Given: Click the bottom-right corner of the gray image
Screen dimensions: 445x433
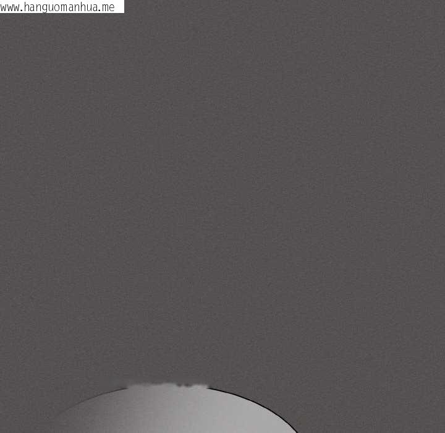Looking at the screenshot, I should [441, 429].
